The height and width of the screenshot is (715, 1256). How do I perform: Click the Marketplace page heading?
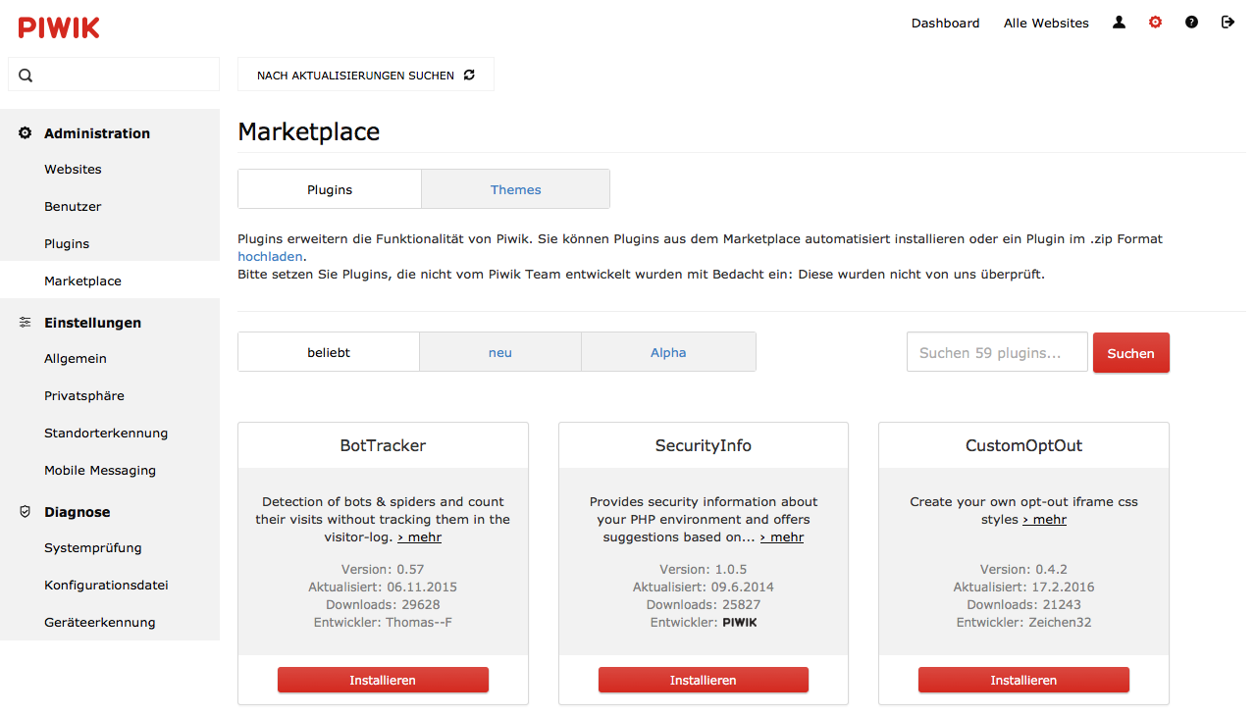coord(309,131)
